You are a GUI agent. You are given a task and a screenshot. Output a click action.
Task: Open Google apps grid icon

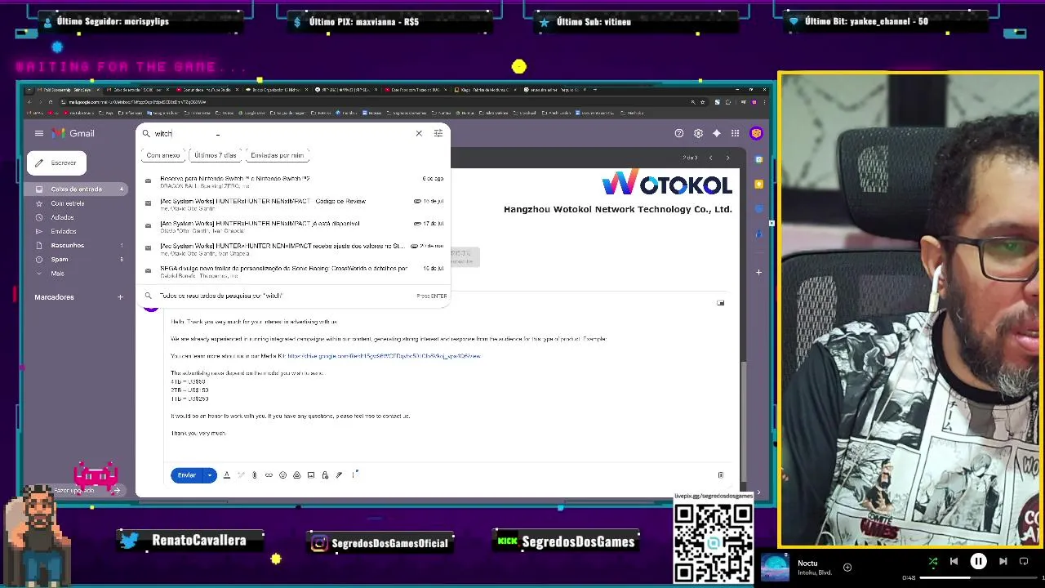point(735,133)
